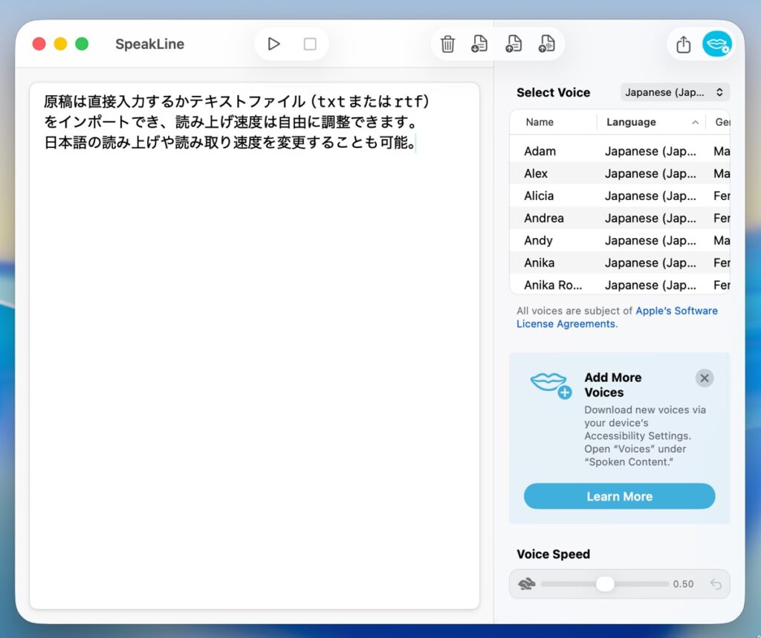Click the import text file icon
This screenshot has width=761, height=638.
pos(479,44)
